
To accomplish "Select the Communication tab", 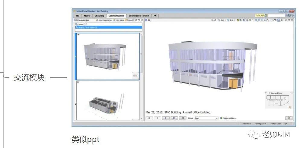I will tap(116, 16).
